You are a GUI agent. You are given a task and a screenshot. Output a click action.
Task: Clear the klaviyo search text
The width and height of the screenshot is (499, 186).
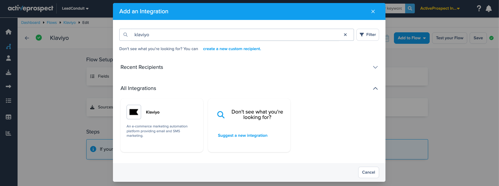pos(345,35)
